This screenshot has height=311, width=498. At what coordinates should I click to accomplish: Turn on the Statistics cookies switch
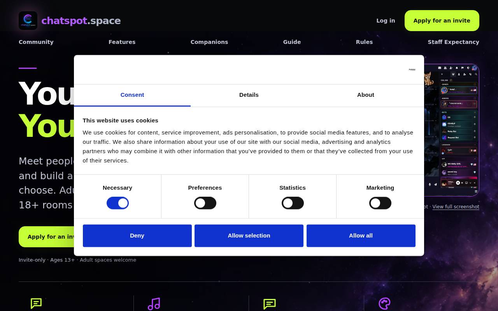point(293,203)
